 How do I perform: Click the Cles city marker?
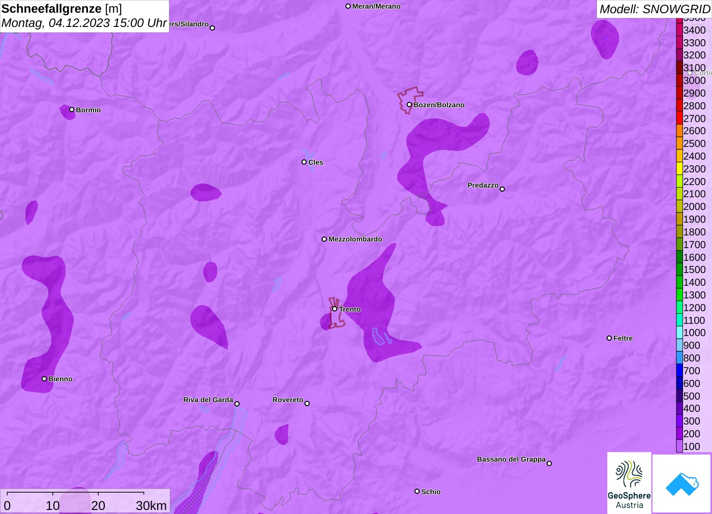coord(304,162)
